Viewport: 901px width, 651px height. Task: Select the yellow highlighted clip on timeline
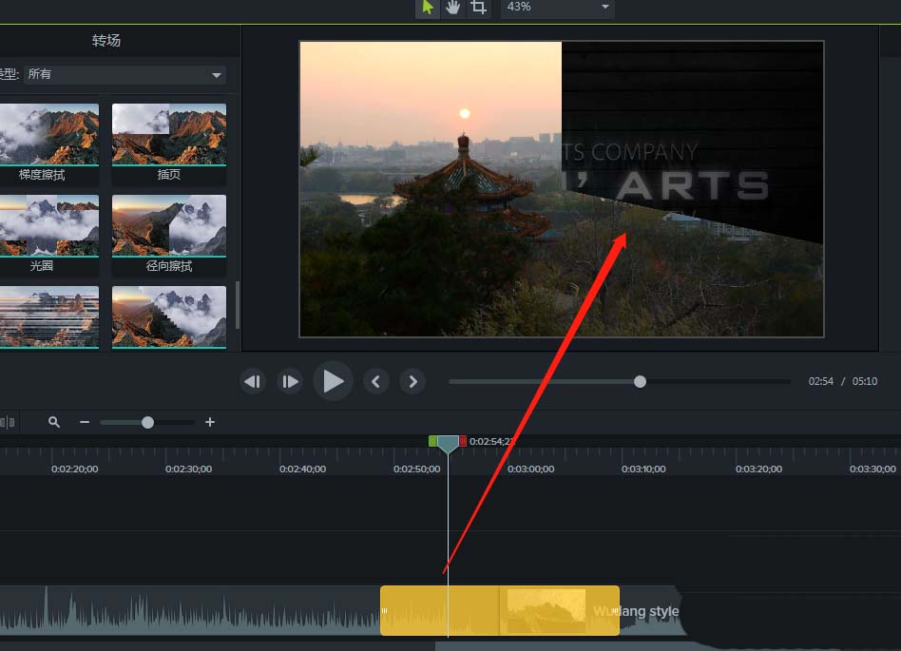499,610
